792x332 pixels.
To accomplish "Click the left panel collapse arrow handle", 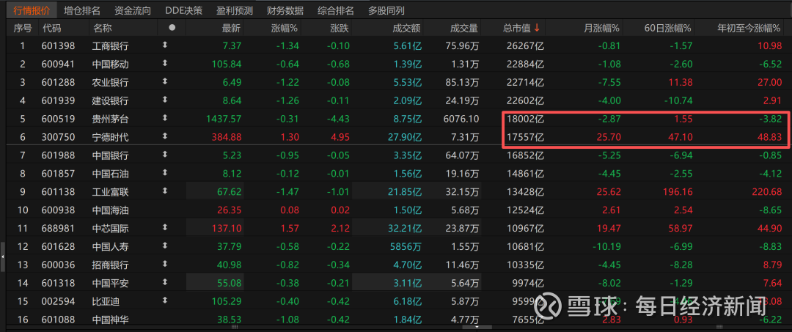I will [2, 257].
